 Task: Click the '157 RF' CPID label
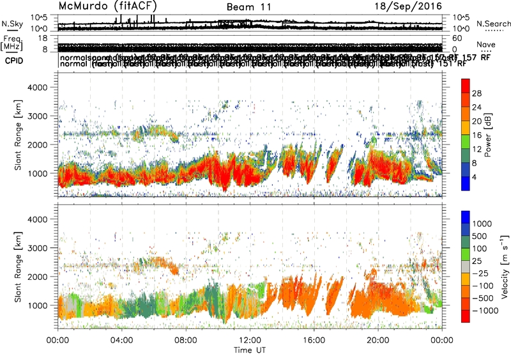point(476,58)
